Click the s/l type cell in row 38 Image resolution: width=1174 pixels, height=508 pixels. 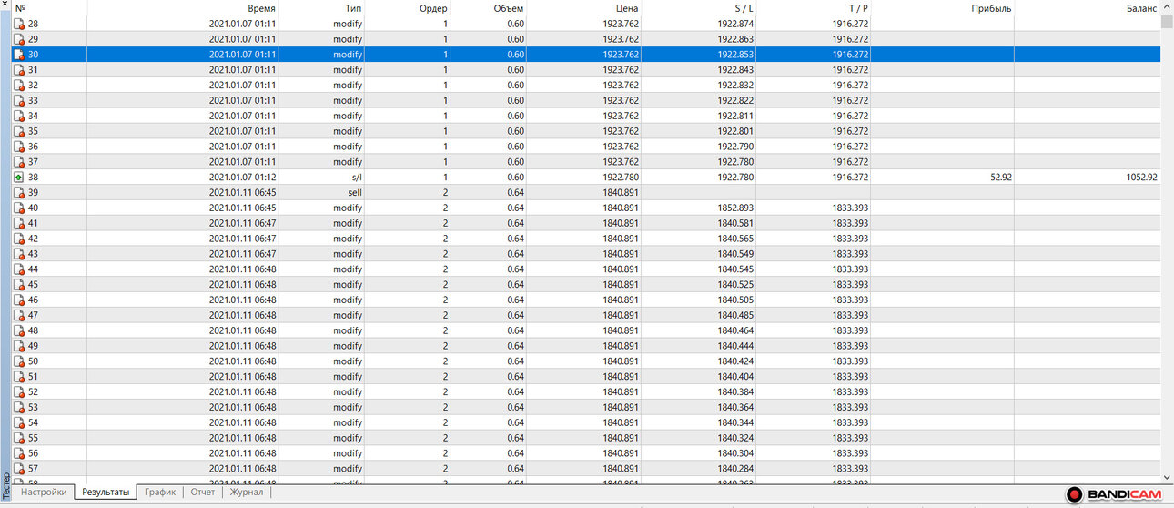point(355,178)
